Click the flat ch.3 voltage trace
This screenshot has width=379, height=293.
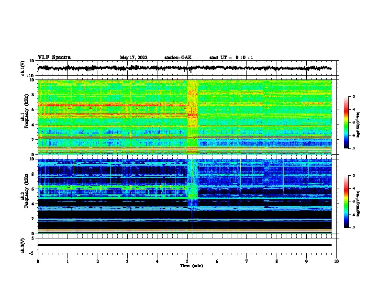[184, 245]
